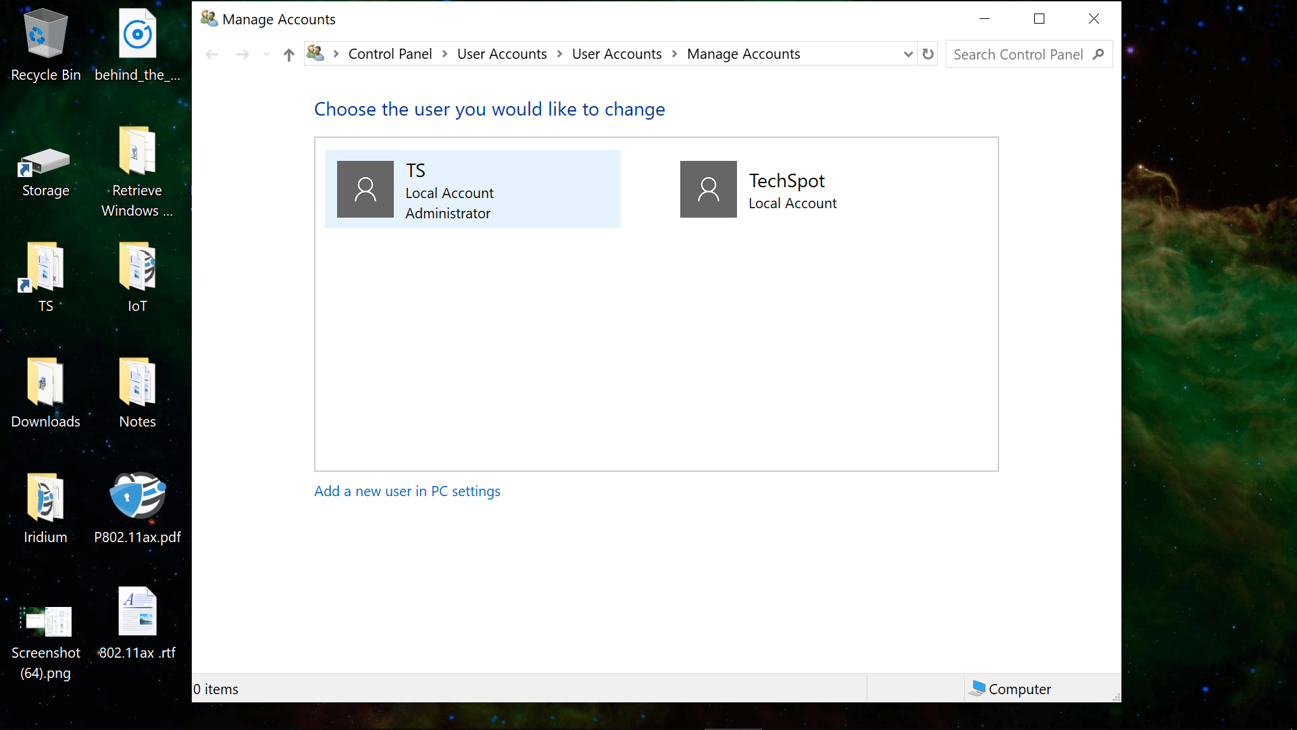Click Add a new user in PC settings
The image size is (1297, 730).
407,491
